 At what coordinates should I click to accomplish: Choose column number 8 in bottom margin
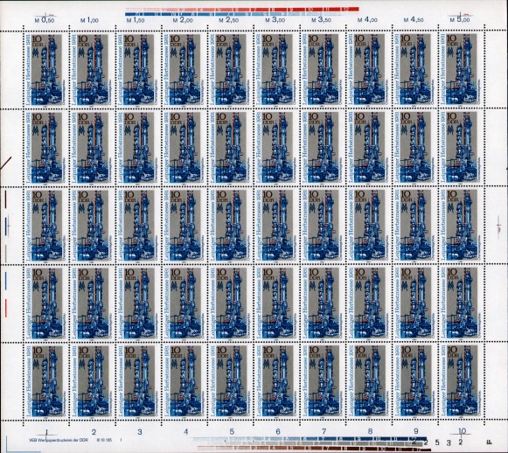(x=370, y=432)
